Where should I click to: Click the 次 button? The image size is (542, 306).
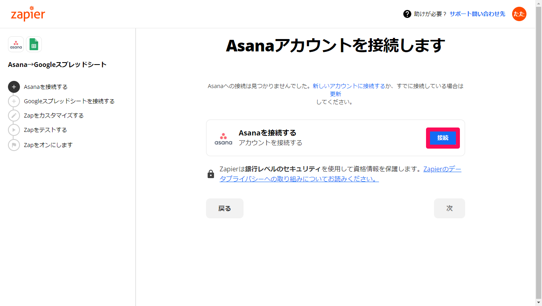449,208
